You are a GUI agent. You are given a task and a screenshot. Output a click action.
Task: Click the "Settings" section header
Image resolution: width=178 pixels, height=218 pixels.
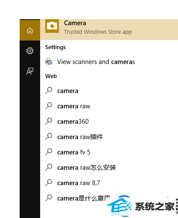tap(55, 47)
